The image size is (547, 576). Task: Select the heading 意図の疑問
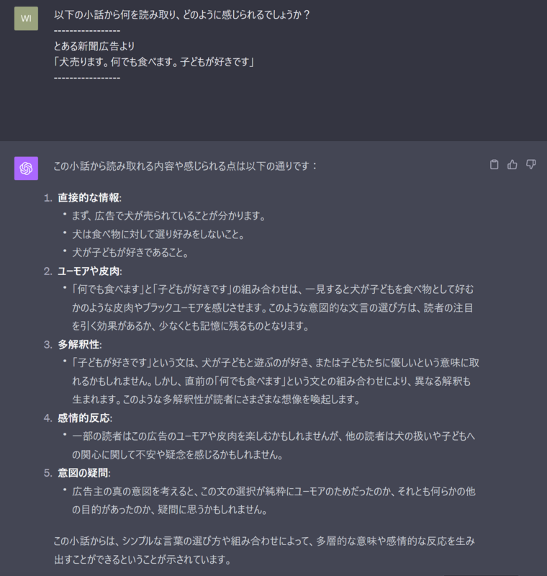click(84, 473)
